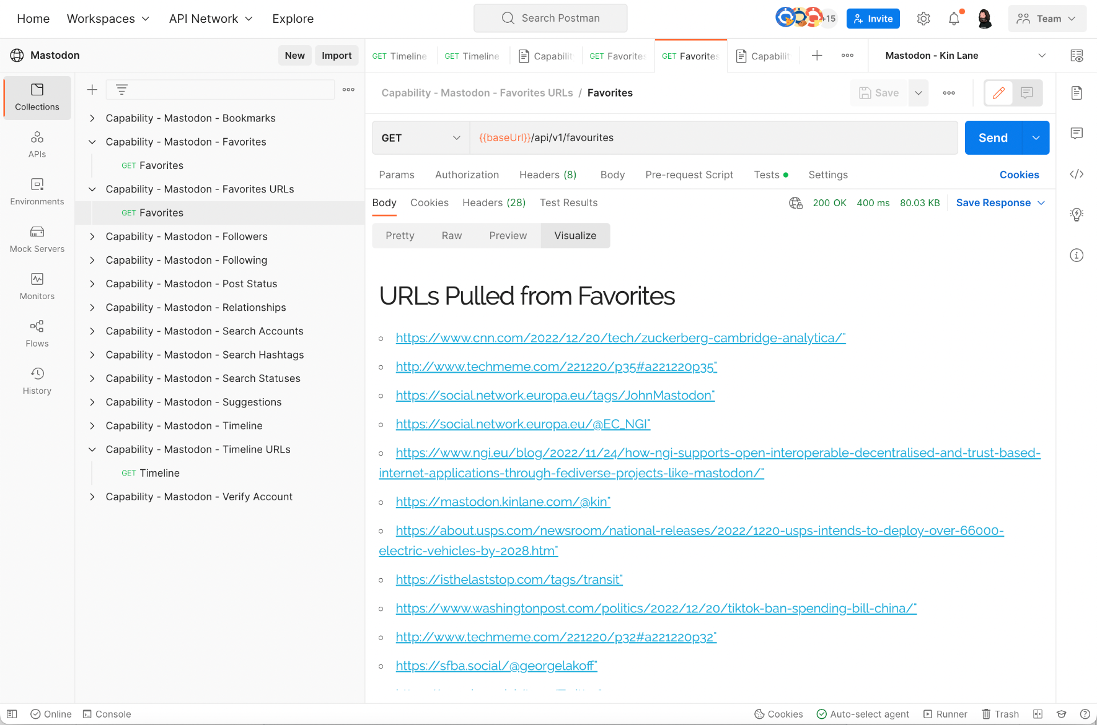Select the Raw response view
This screenshot has height=725, width=1097.
(x=452, y=236)
